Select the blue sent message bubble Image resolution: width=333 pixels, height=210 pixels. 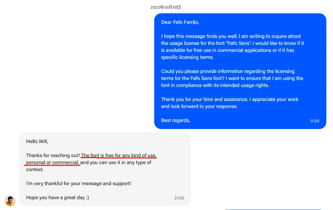click(x=240, y=71)
